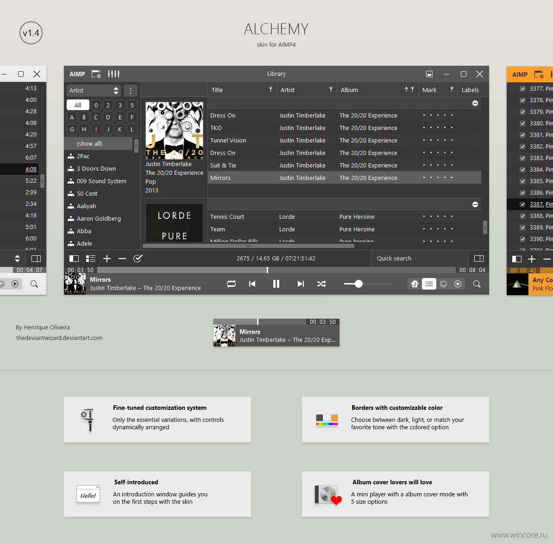Uncheck track 3377 in orange window
This screenshot has width=553, height=544.
click(523, 89)
